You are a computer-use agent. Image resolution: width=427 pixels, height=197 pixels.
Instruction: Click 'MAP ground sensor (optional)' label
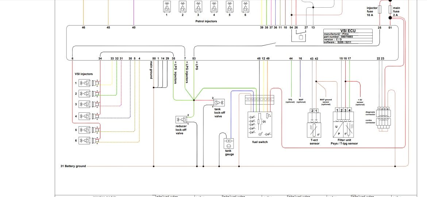[326, 102]
